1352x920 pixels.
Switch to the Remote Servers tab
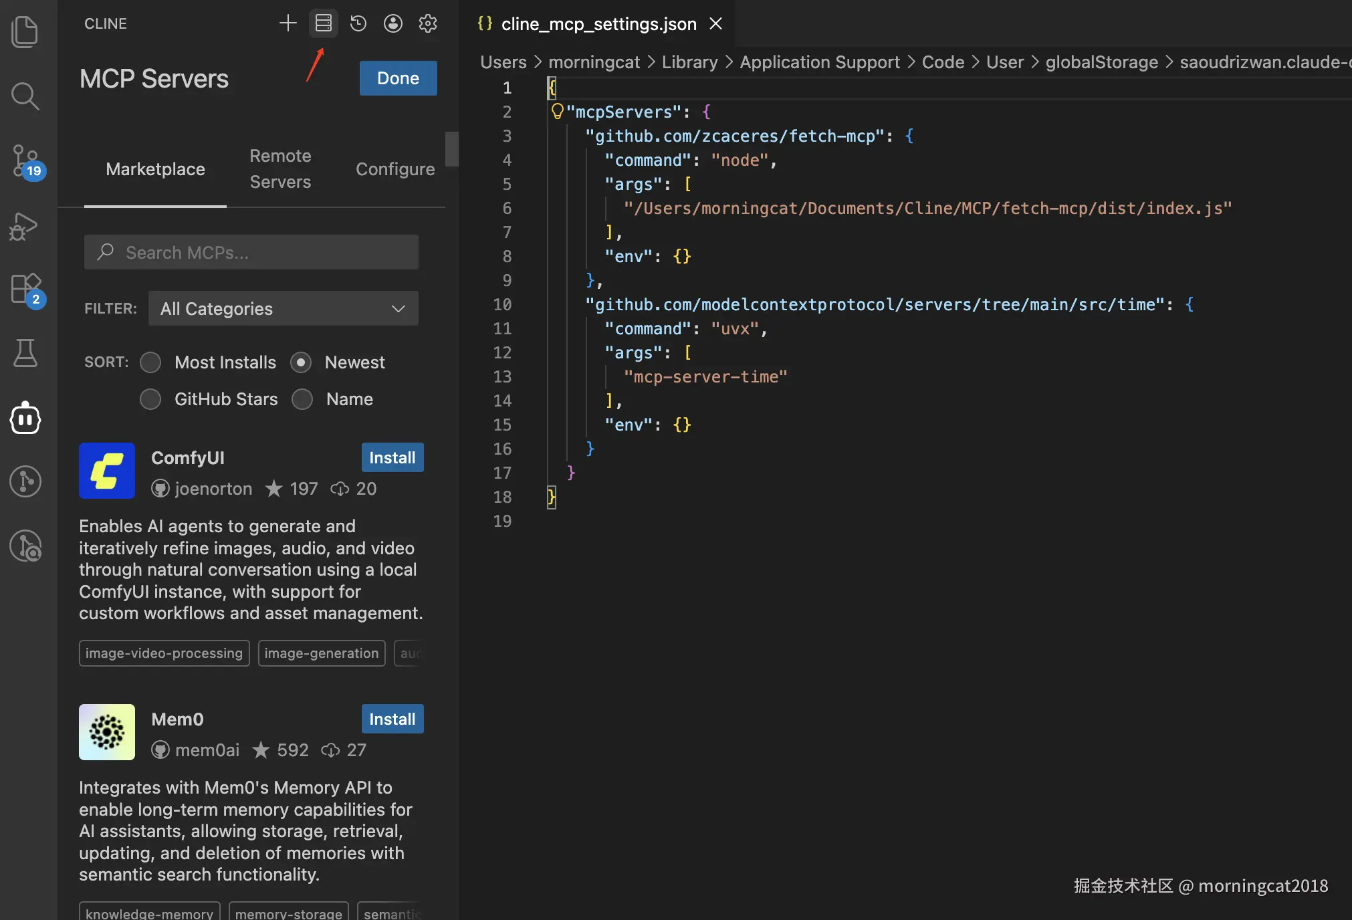pyautogui.click(x=280, y=169)
